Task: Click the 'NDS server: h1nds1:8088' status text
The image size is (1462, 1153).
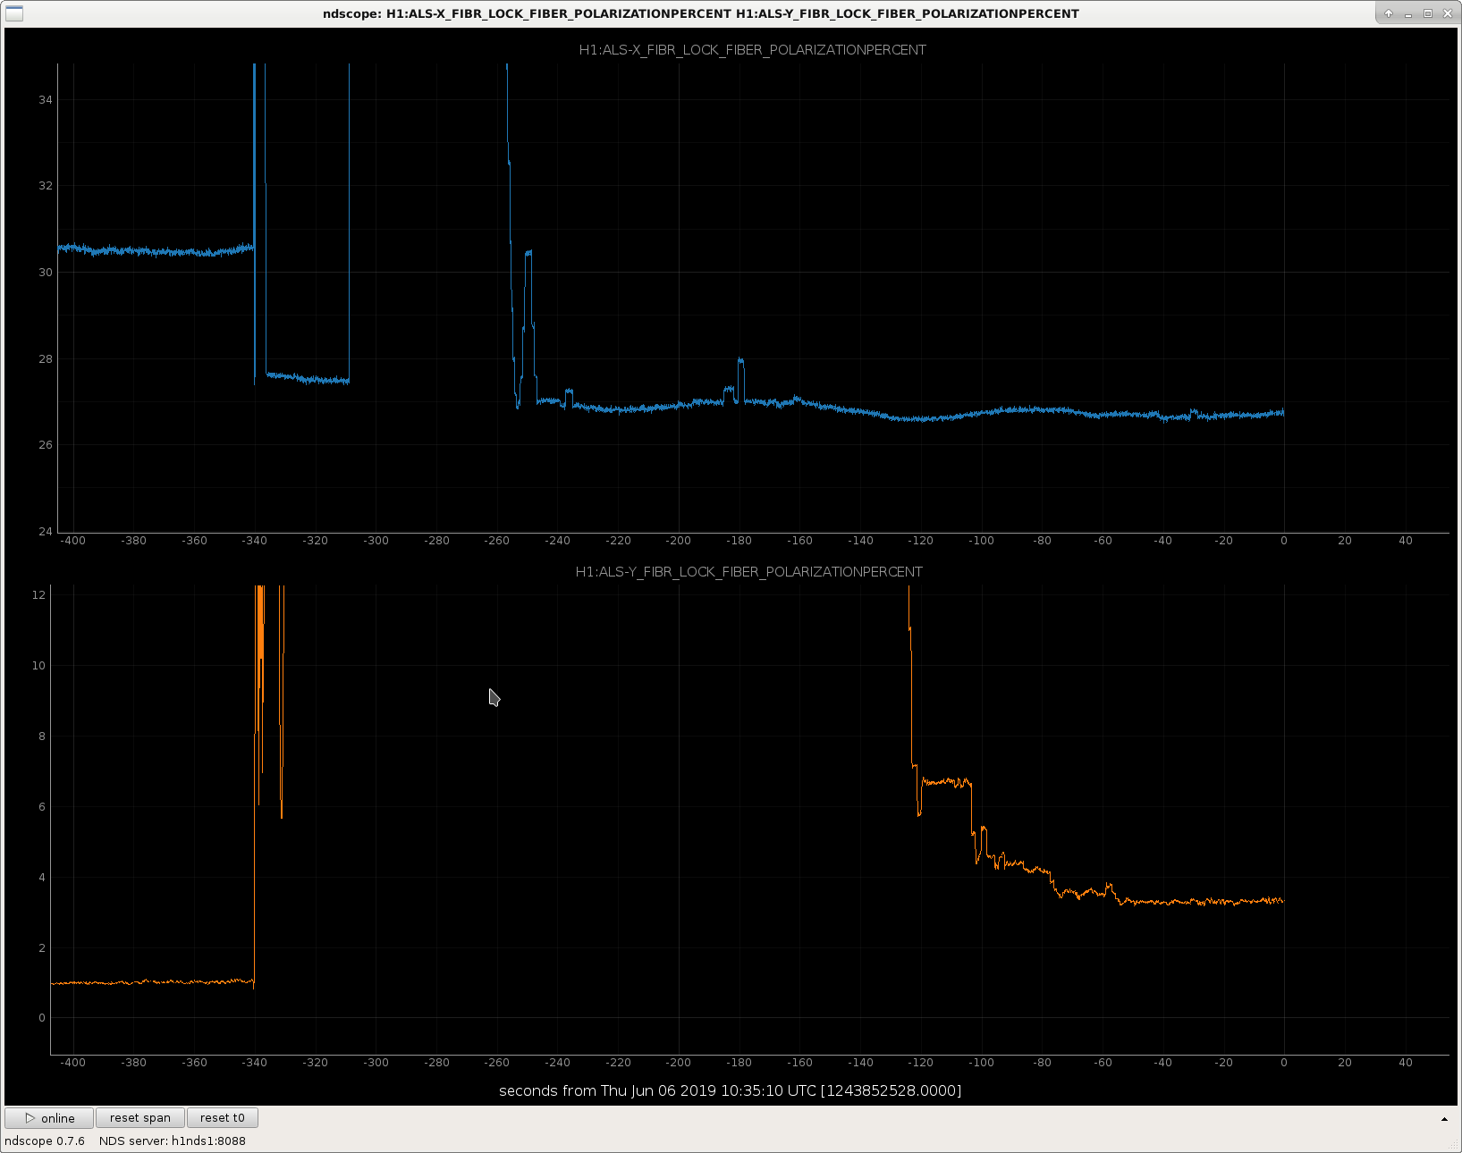Action: coord(173,1141)
